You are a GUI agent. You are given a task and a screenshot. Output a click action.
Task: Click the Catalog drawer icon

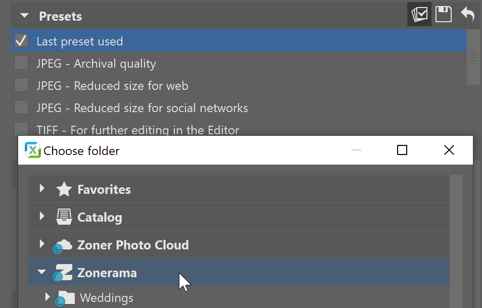click(x=64, y=217)
